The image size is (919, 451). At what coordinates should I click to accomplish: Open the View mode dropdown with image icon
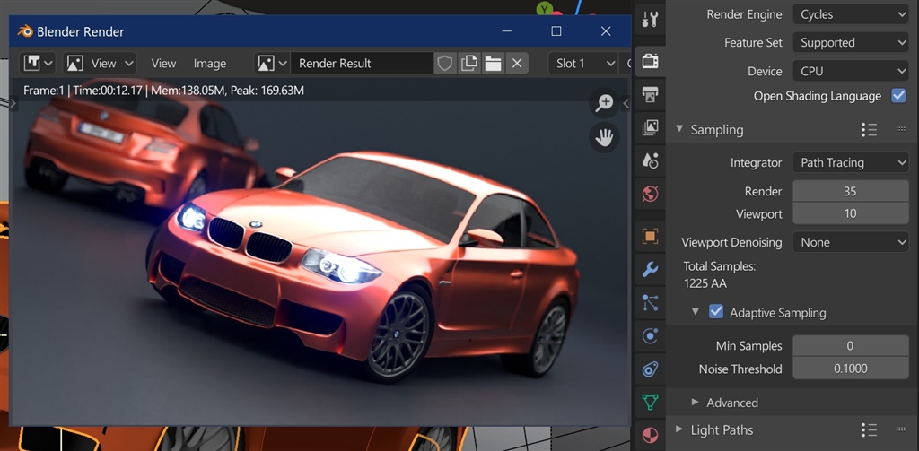[100, 64]
